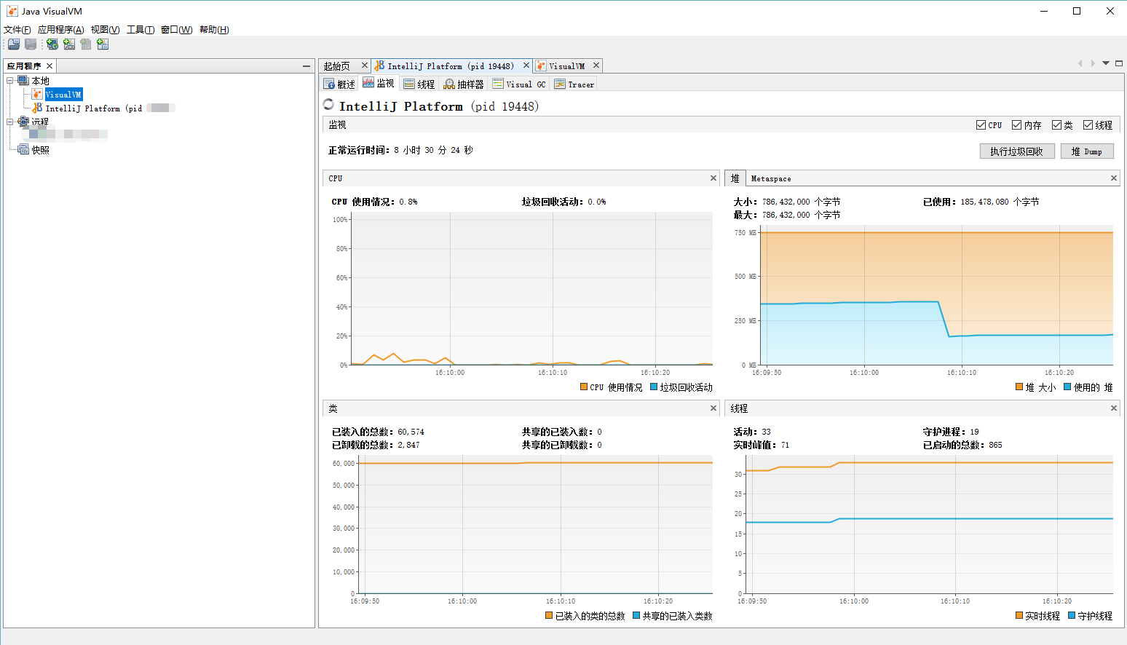
Task: Open the 窗口(W) menu
Action: [177, 30]
